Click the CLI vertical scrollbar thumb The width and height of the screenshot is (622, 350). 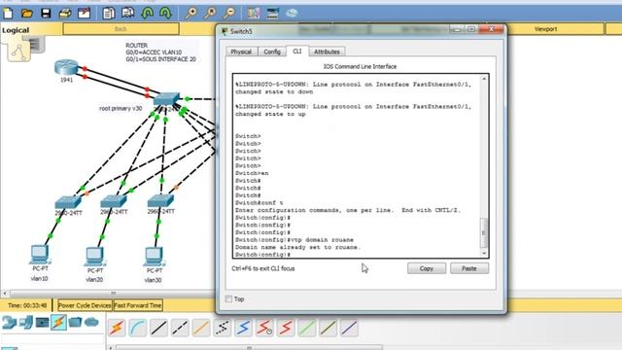tap(484, 233)
